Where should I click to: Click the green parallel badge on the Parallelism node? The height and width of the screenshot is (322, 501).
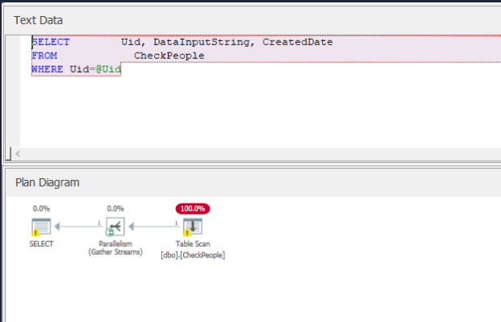point(110,232)
